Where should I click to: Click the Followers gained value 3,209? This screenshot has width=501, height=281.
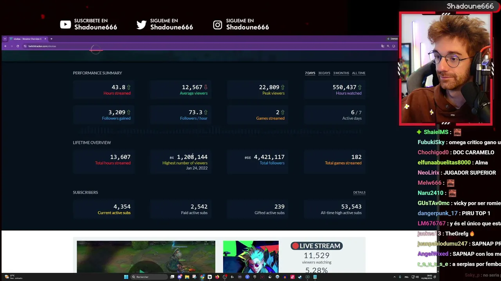(x=117, y=112)
